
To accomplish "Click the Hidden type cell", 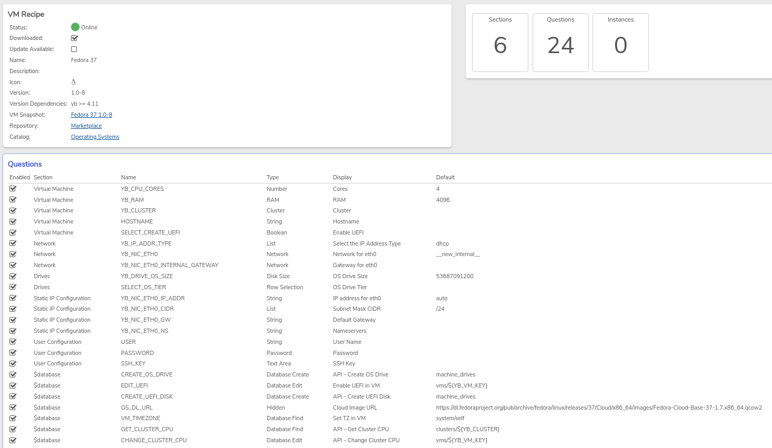I will point(276,408).
